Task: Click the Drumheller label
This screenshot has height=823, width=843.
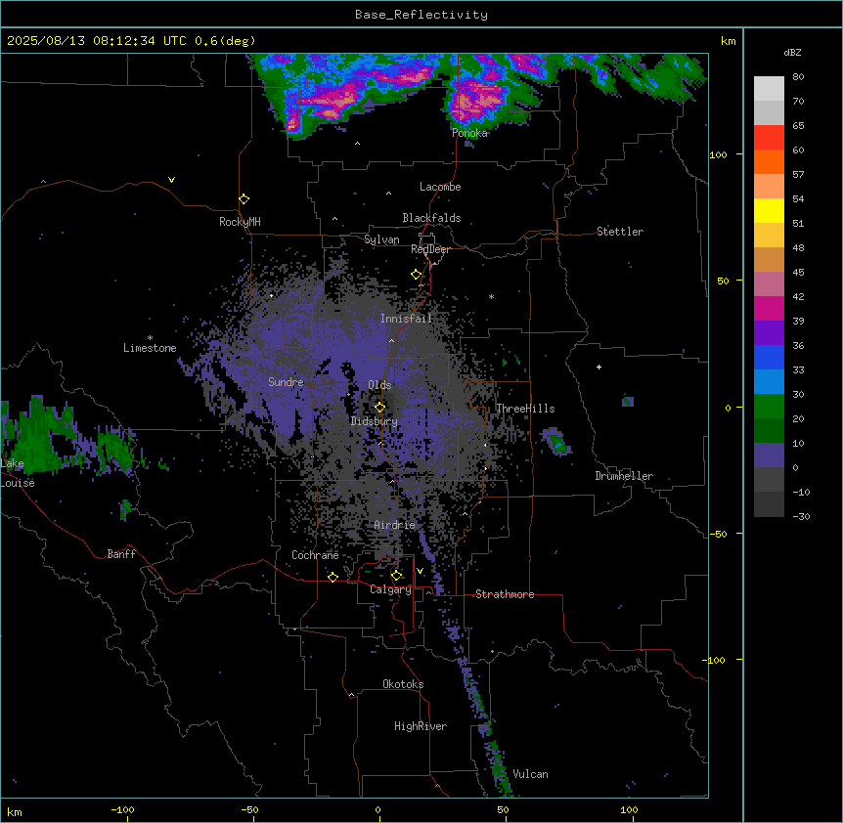Action: pos(624,476)
